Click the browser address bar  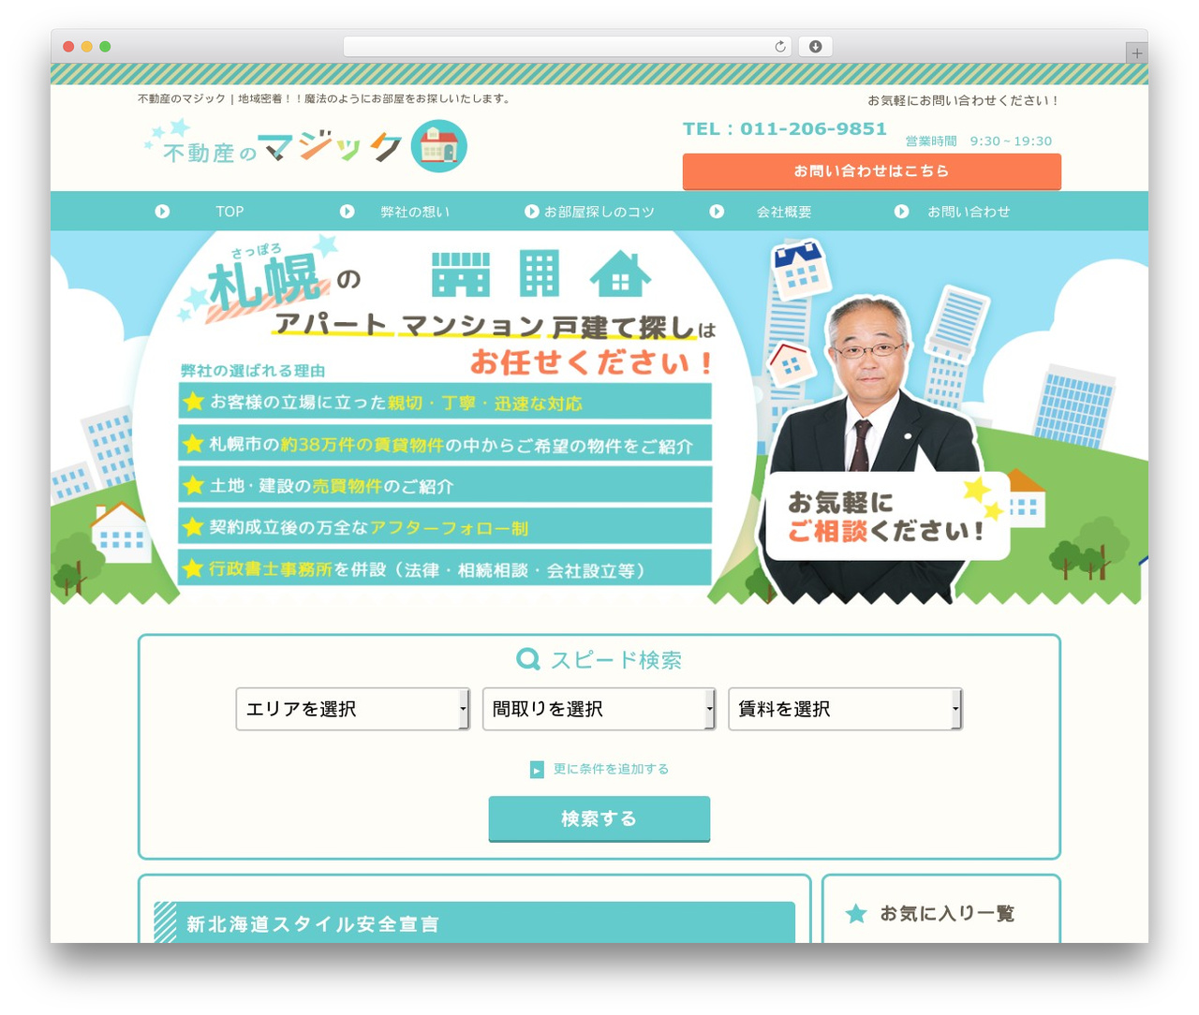point(568,47)
